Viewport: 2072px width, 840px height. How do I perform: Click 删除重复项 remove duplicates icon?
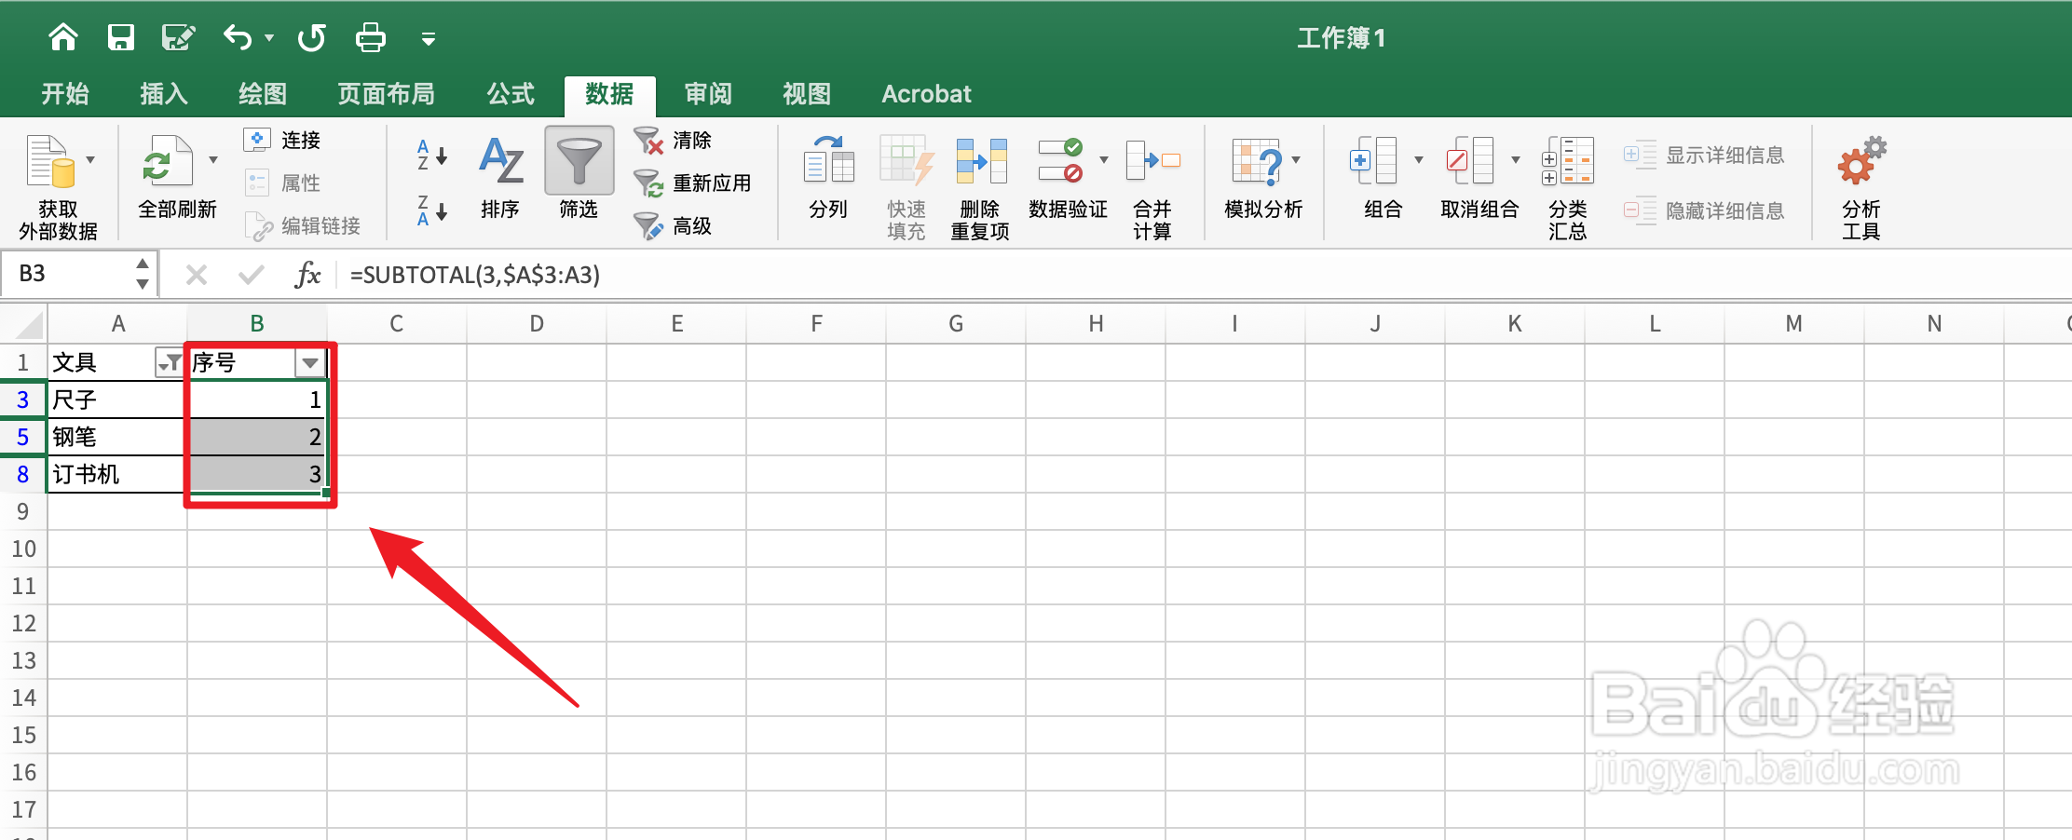[x=981, y=162]
